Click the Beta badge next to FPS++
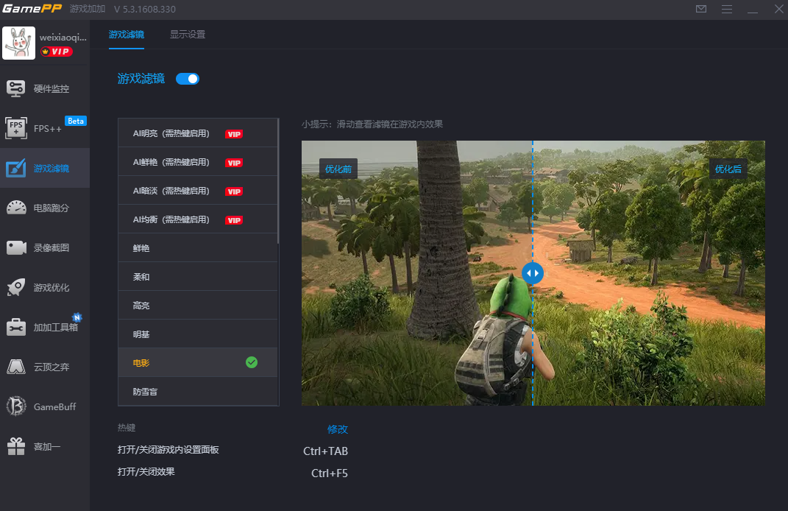The width and height of the screenshot is (788, 511). pos(76,121)
